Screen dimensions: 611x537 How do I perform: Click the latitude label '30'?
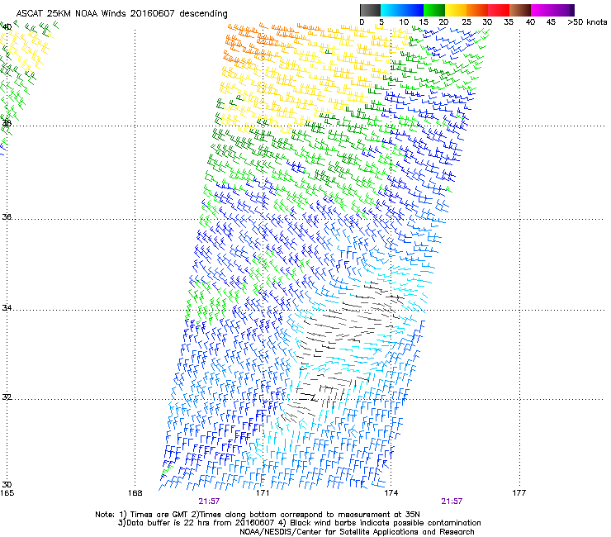click(7, 484)
